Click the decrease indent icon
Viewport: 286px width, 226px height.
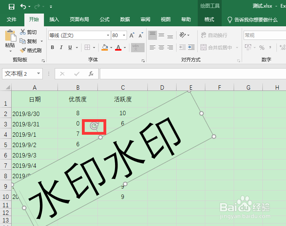183,47
